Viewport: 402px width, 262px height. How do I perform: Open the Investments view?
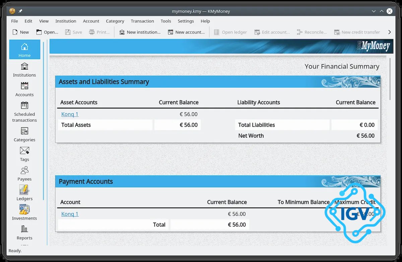24,213
